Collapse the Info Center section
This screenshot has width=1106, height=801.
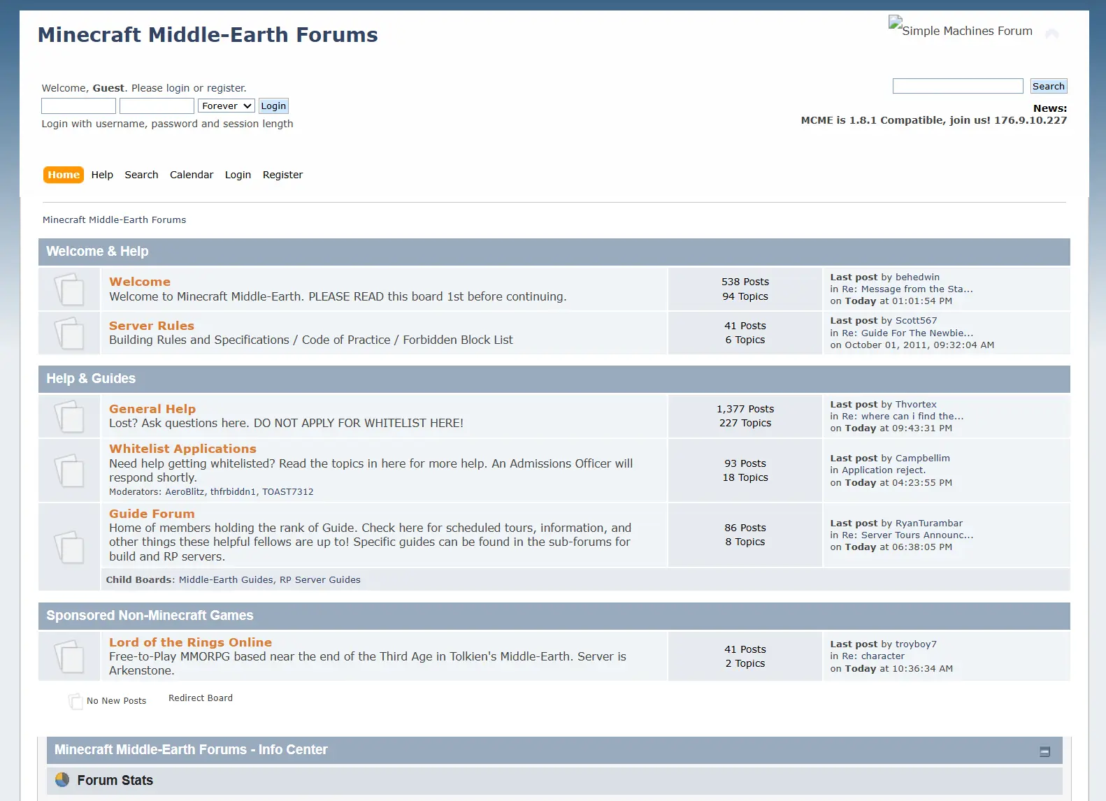click(x=1045, y=751)
